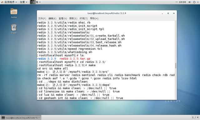
Task: Click the line ending '03_test_release.sh'
Action: pos(79,42)
